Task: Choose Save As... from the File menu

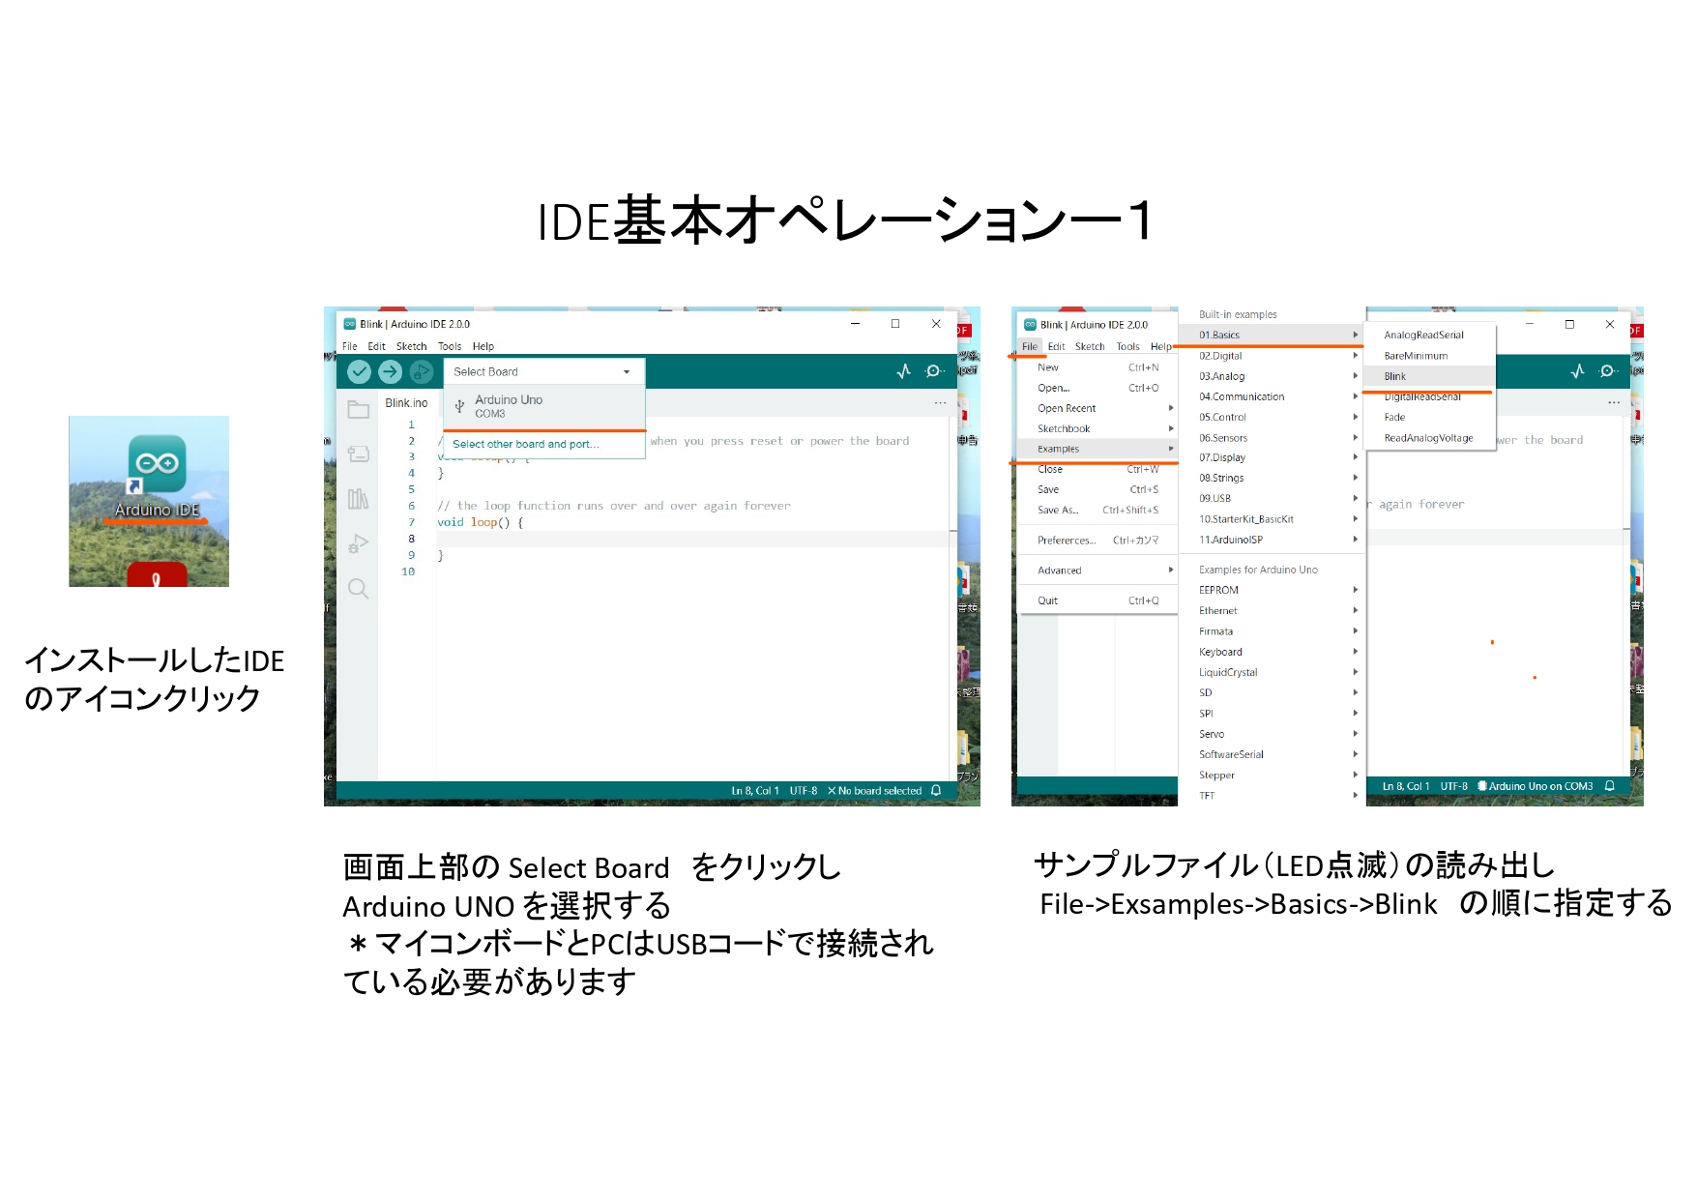Action: 1097,510
